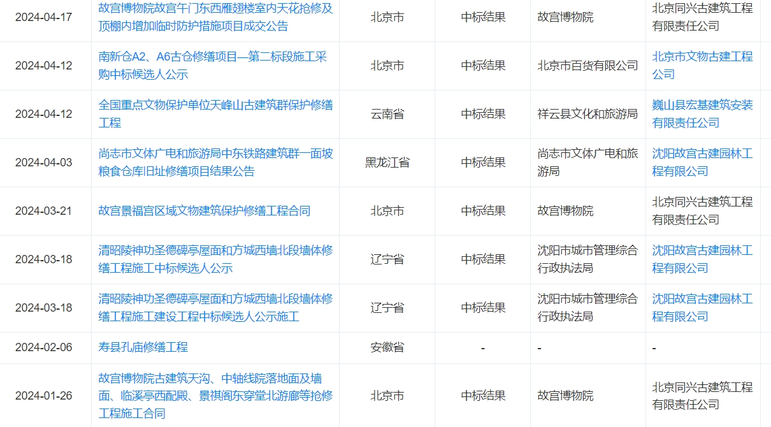
Task: Open the 故宫午门东西雁翅楼室内天花抢修 announcement link
Action: pyautogui.click(x=215, y=17)
